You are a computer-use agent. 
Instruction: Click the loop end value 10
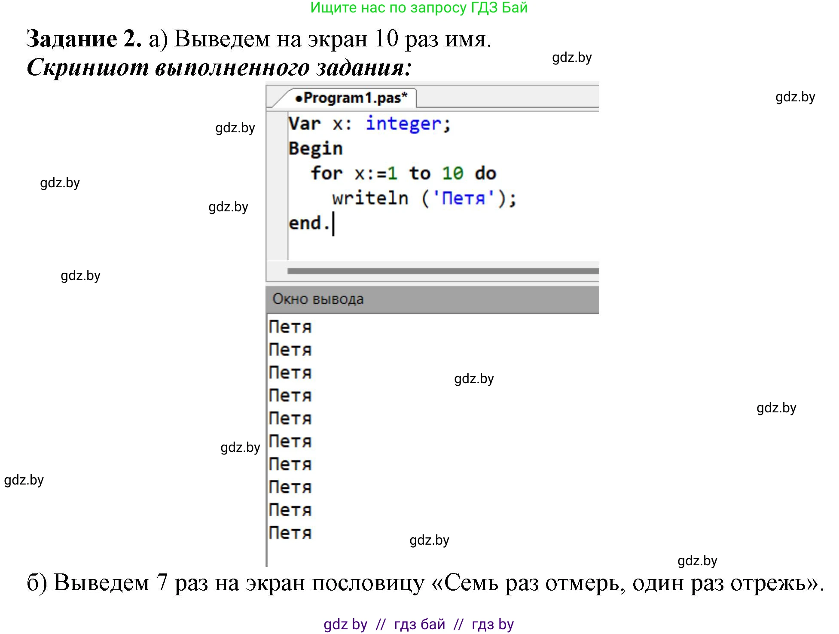(x=452, y=174)
